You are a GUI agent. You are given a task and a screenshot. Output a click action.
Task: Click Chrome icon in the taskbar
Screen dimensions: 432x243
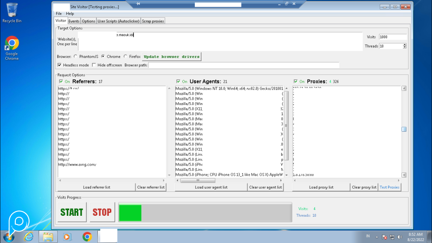(87, 236)
